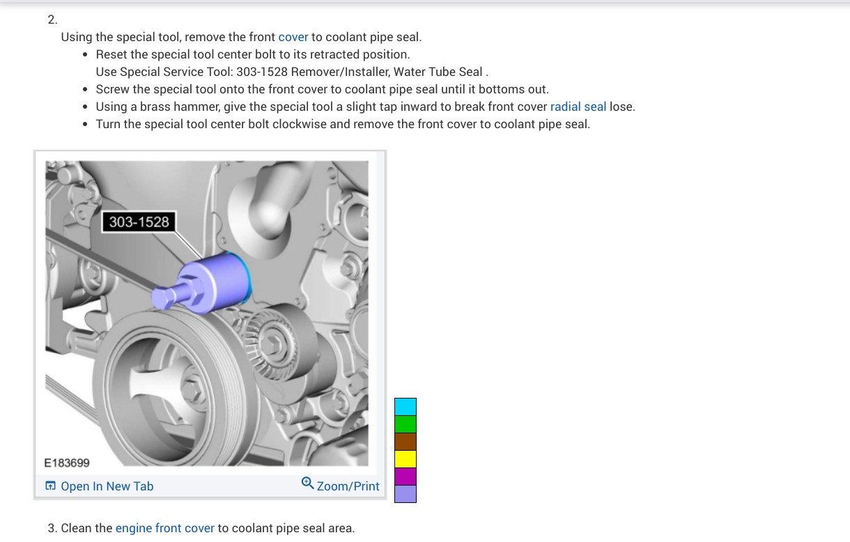Screen dimensions: 850x542
Task: Click the magnifier zoom icon
Action: coord(308,483)
